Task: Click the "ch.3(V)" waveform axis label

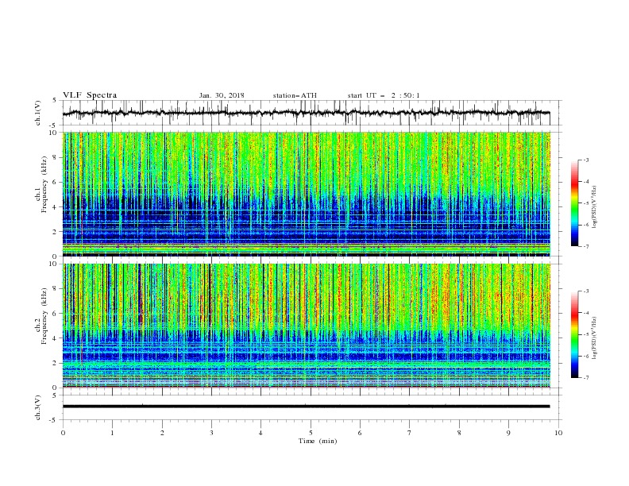Action: coord(38,407)
